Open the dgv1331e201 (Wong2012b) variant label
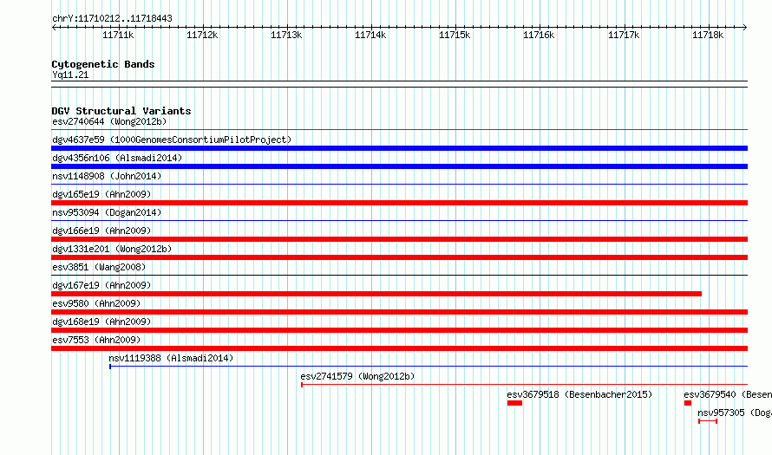Screen dimensions: 772x455 [x=112, y=249]
